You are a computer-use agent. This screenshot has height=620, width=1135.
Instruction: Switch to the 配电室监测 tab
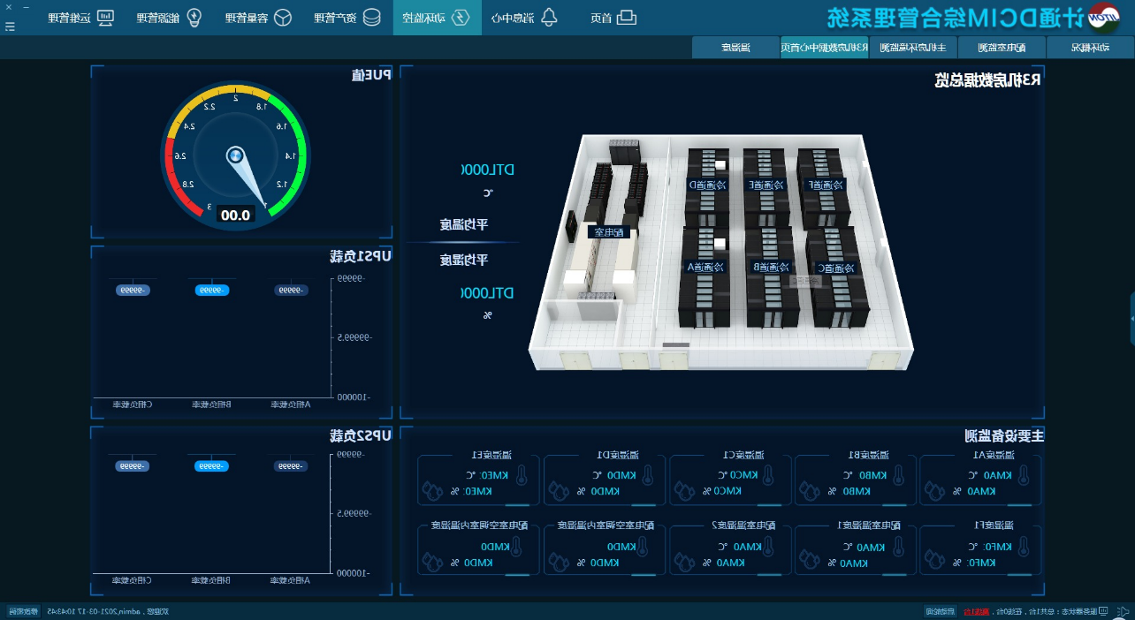click(x=1001, y=48)
